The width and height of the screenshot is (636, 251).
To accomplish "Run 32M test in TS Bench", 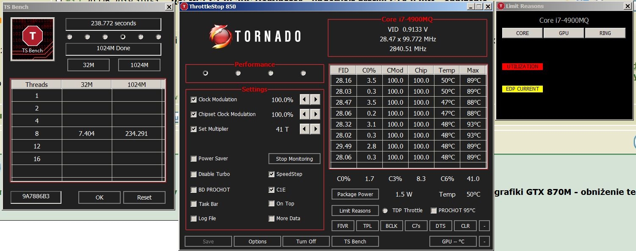I will pyautogui.click(x=88, y=65).
